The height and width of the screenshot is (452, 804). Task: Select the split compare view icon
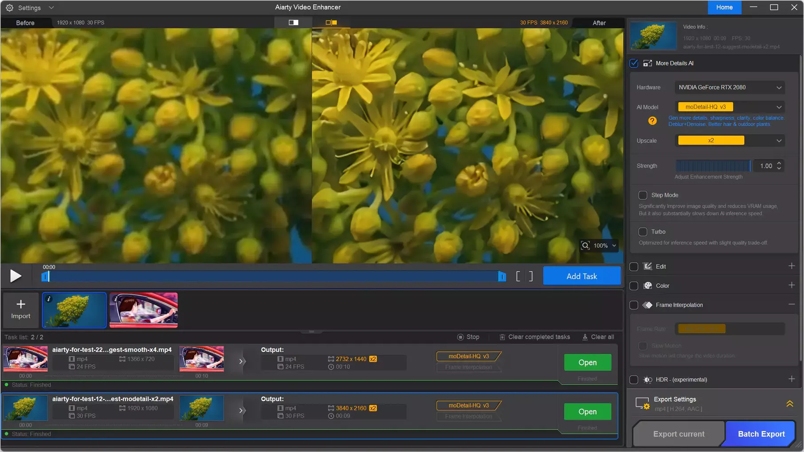tap(331, 23)
